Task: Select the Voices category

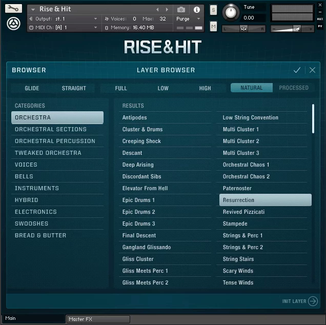Action: click(x=57, y=165)
